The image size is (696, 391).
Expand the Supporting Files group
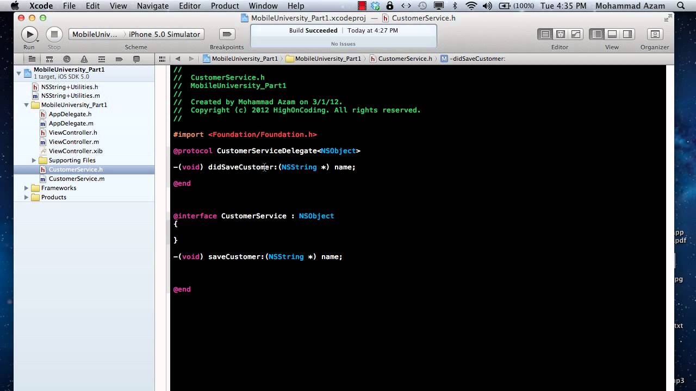[34, 160]
